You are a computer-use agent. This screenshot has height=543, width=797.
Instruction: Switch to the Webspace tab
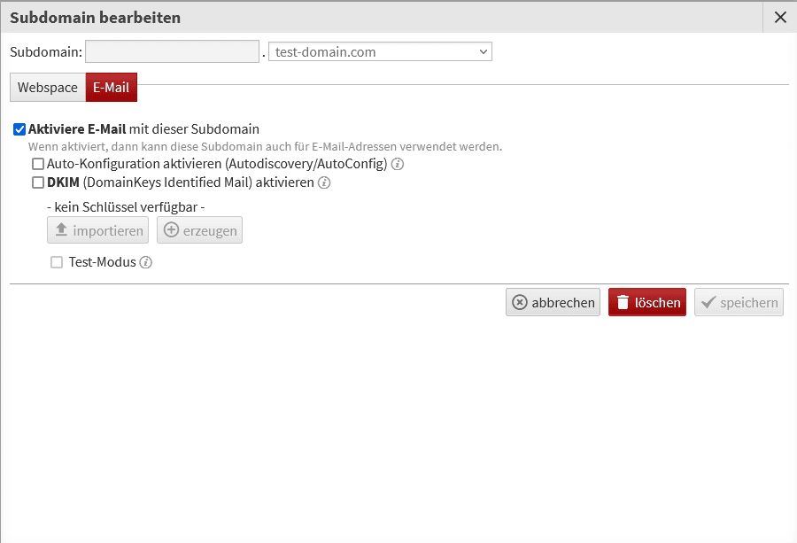[47, 87]
